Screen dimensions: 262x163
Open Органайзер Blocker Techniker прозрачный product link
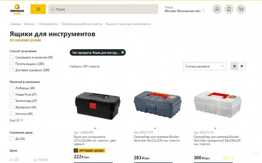[217, 140]
